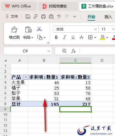The image size is (115, 136).
Task: Toggle bold formatting
Action: (x=56, y=37)
